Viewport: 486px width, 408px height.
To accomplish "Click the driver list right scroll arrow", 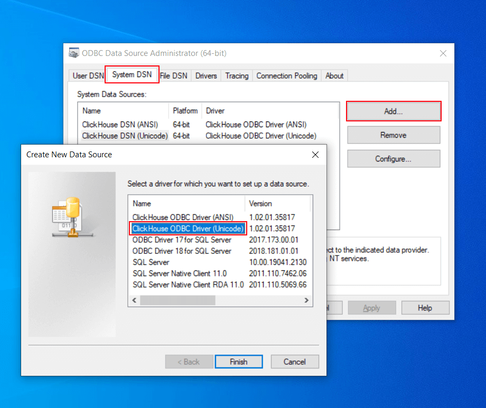I will (x=306, y=300).
